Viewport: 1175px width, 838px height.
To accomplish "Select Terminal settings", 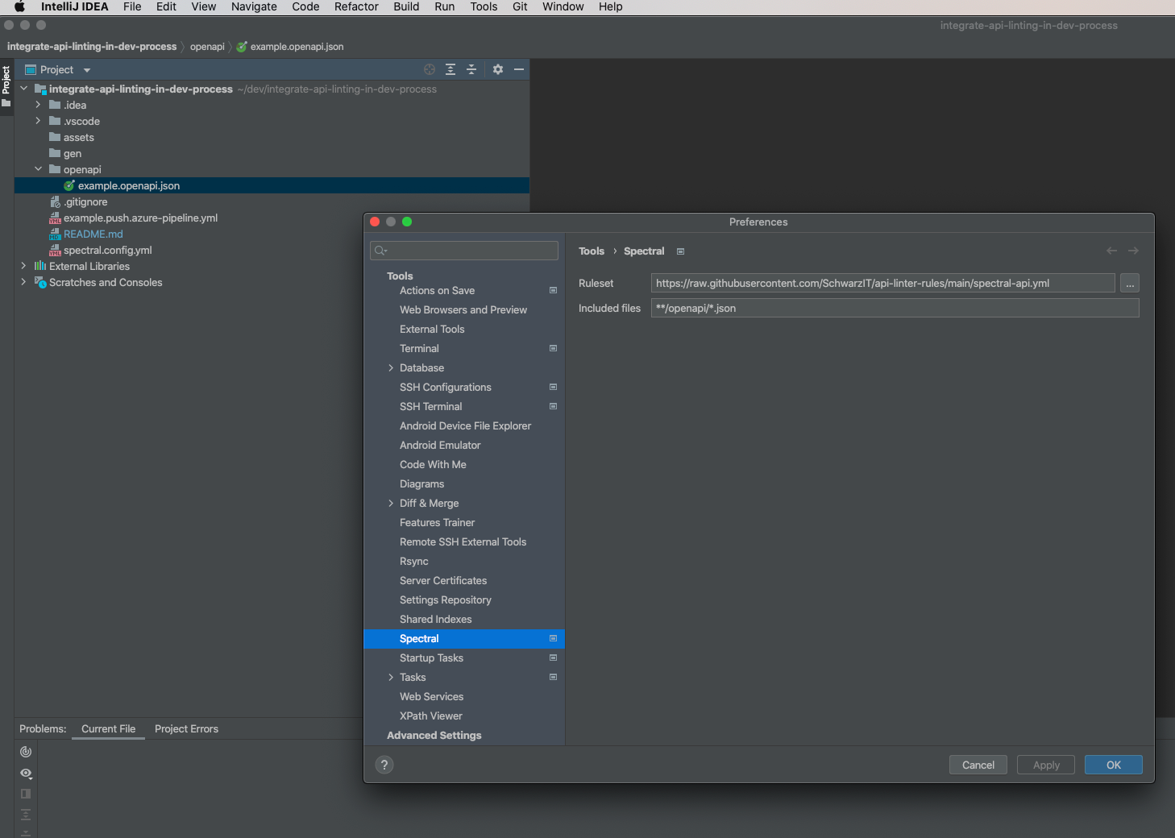I will coord(419,349).
